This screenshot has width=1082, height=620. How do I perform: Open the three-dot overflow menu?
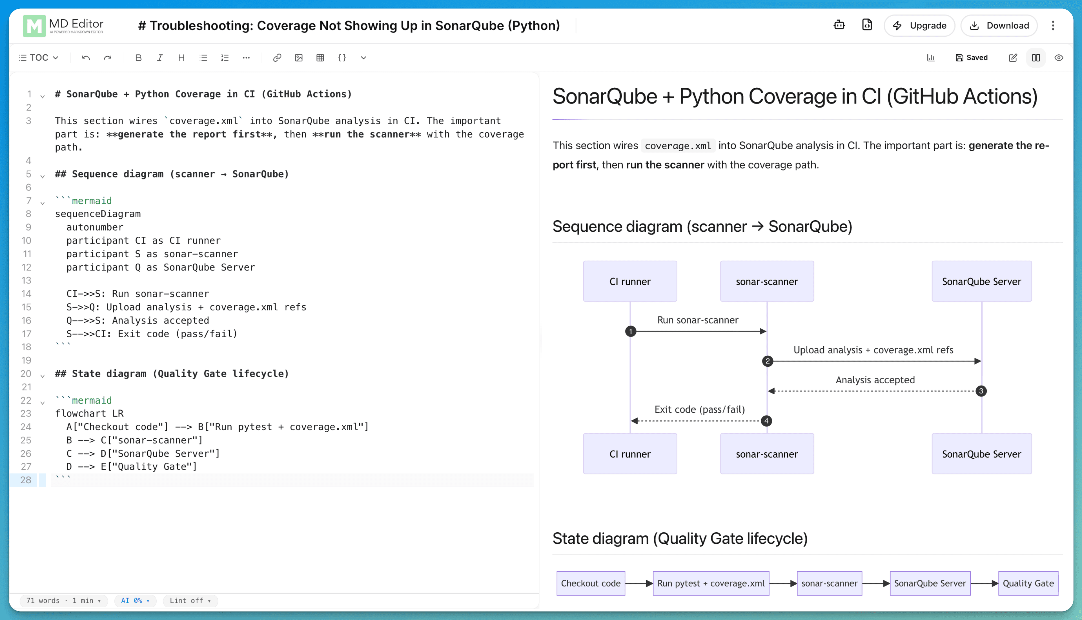coord(1053,26)
